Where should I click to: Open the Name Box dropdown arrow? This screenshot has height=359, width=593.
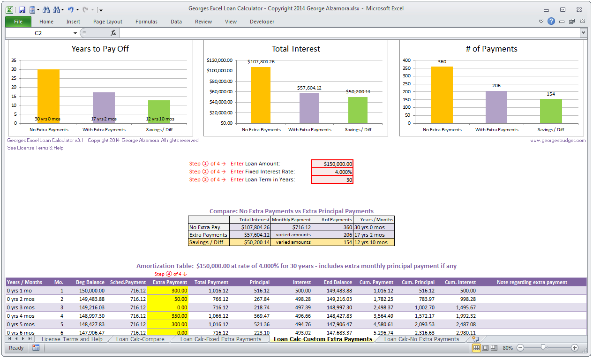click(75, 33)
